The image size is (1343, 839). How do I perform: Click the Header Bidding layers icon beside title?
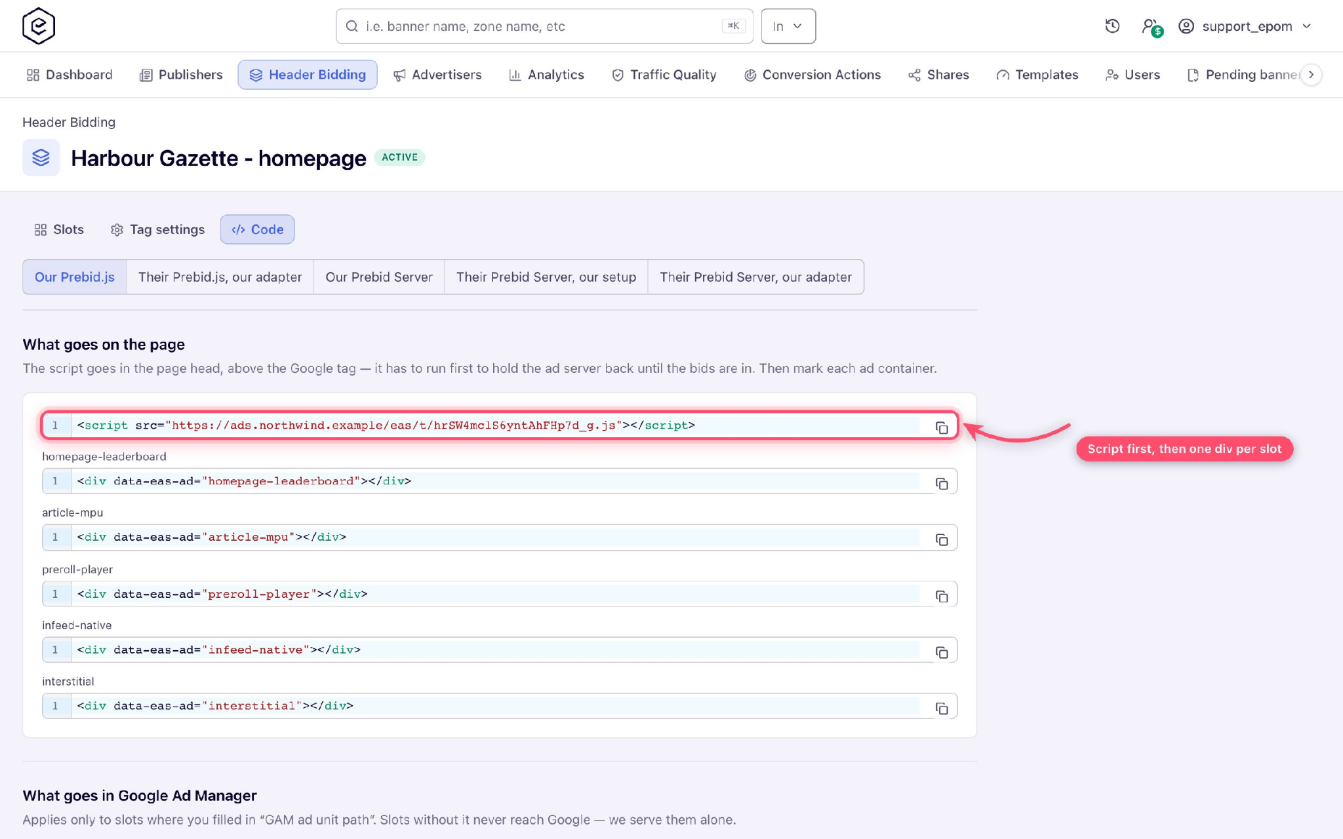[41, 157]
